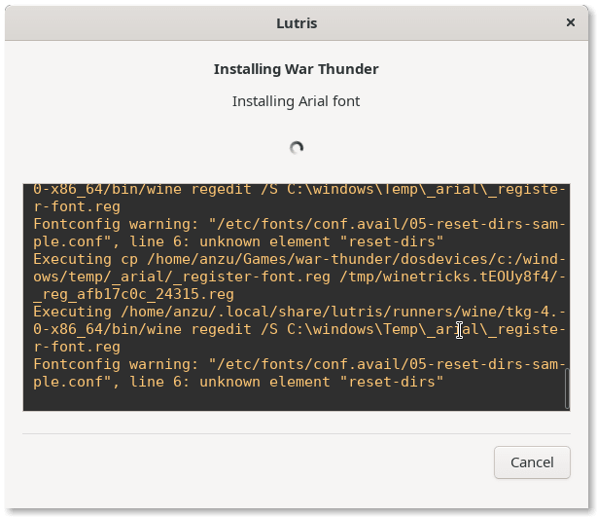597x517 pixels.
Task: Click the "Installing Arial font" status label
Action: tap(297, 101)
